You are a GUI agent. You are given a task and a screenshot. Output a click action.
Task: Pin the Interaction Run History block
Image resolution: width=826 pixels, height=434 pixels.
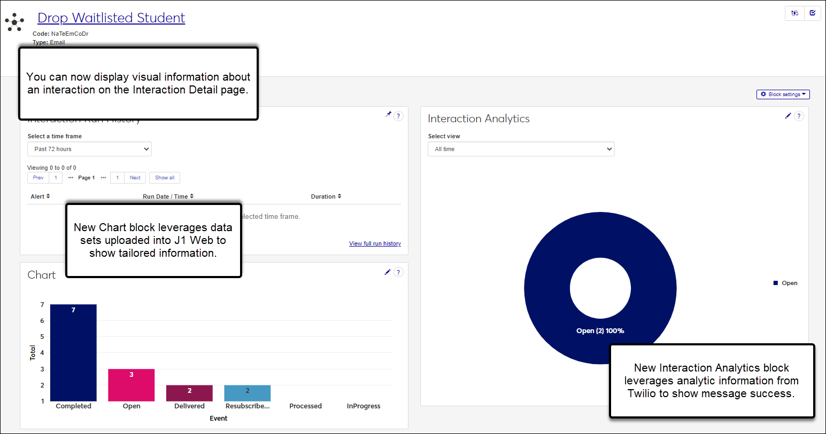389,114
